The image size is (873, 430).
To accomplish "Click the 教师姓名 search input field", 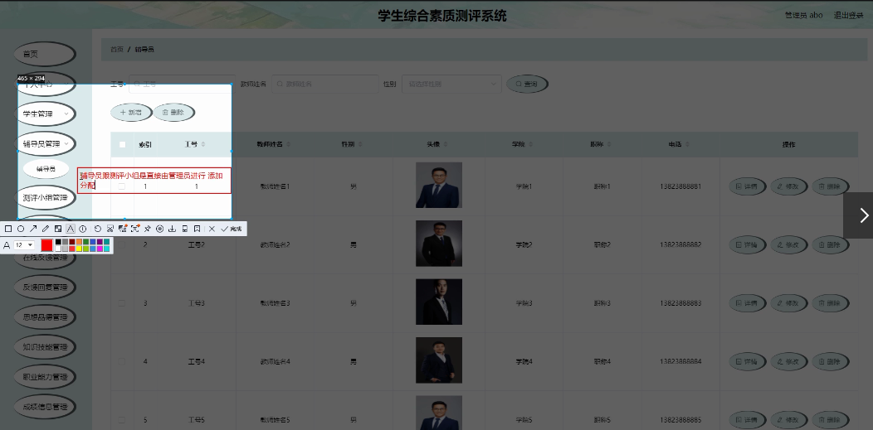I will pos(324,84).
